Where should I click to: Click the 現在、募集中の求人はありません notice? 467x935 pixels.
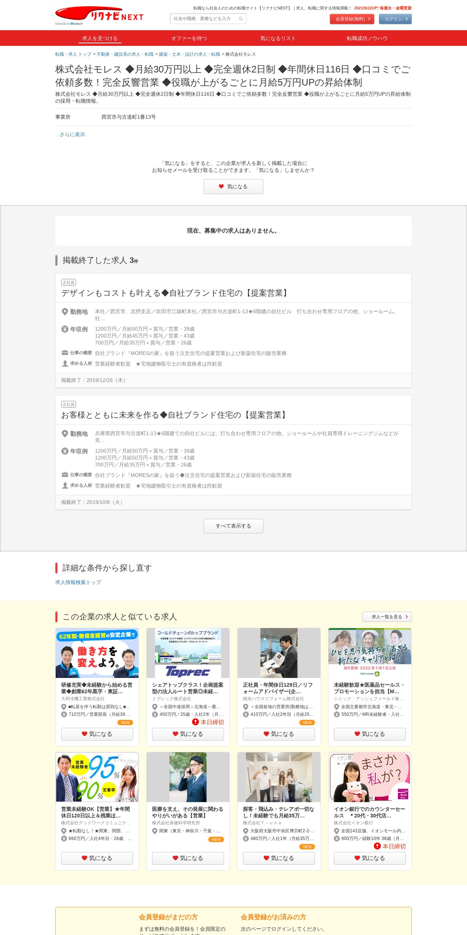coord(233,231)
